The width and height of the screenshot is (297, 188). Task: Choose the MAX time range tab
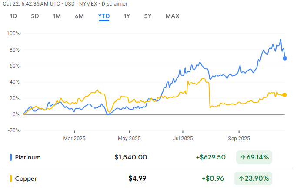[x=172, y=16]
